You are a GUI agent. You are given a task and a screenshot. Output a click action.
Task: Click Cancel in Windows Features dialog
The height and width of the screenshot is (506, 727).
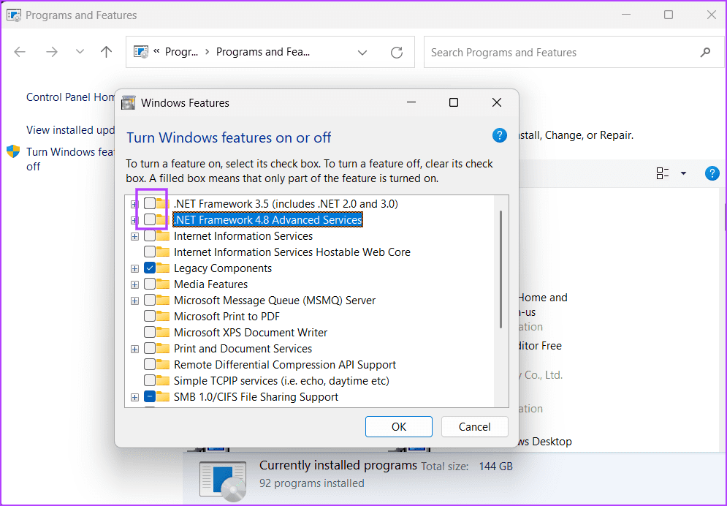(x=475, y=427)
